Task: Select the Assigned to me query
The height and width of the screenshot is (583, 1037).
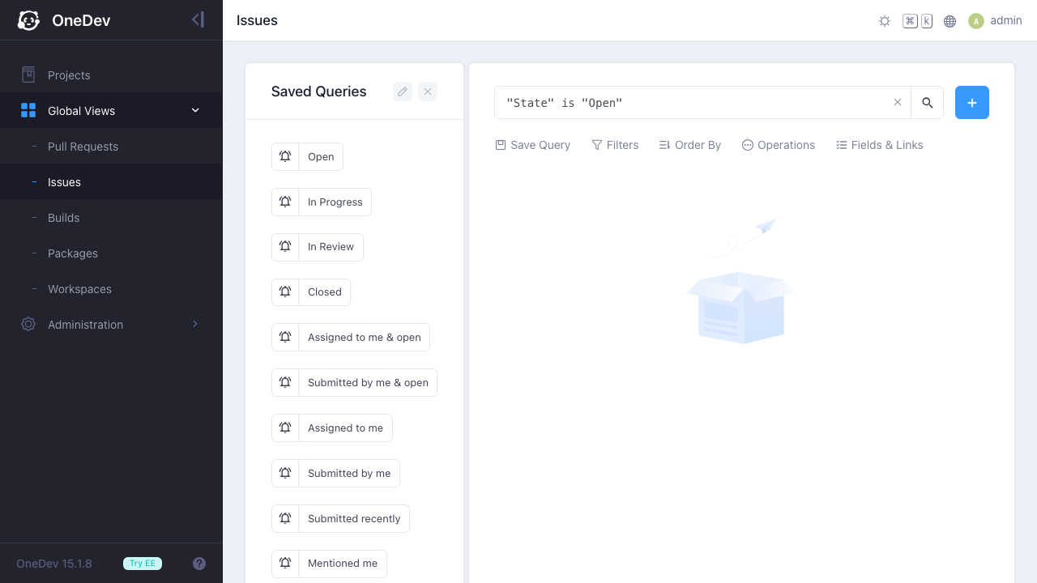Action: [x=346, y=428]
